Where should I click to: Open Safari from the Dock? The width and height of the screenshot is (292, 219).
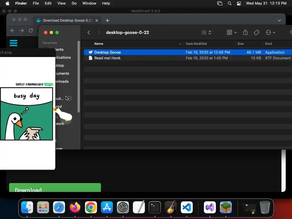coord(59,207)
